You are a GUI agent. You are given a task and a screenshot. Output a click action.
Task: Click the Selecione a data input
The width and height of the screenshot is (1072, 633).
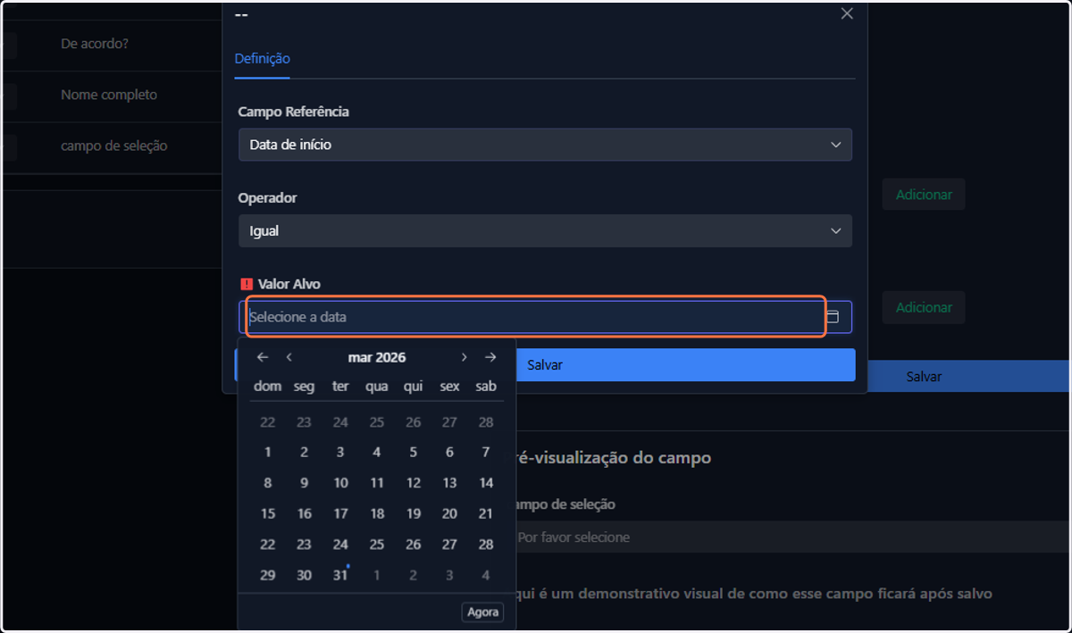click(535, 317)
